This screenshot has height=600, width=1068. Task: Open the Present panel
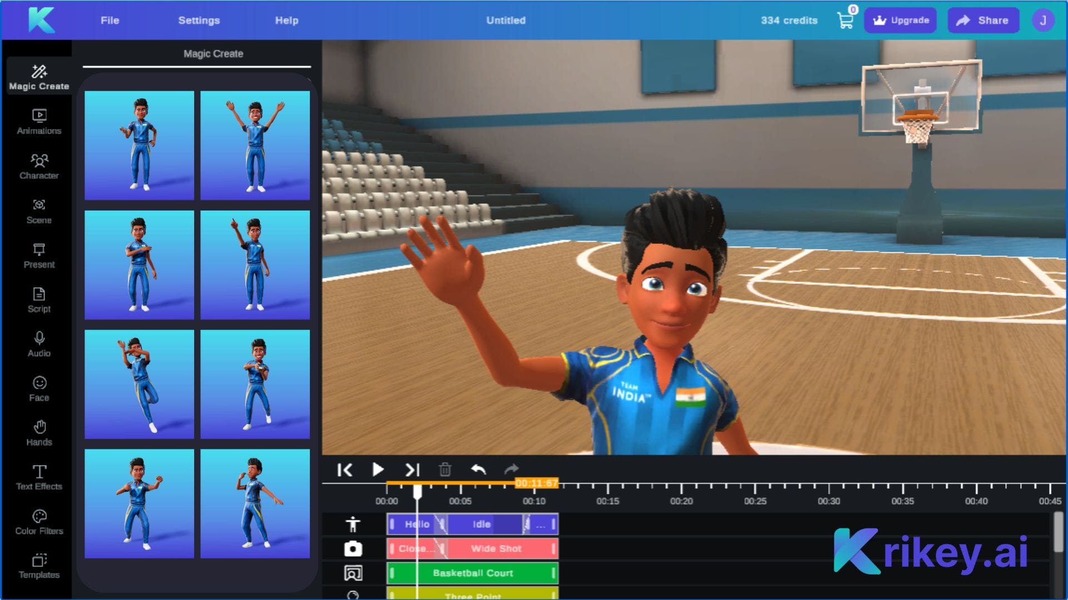[39, 256]
